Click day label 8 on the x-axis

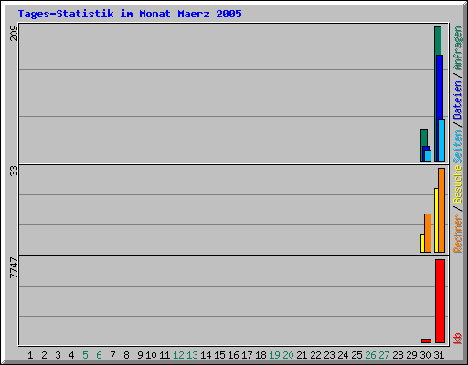pyautogui.click(x=126, y=355)
